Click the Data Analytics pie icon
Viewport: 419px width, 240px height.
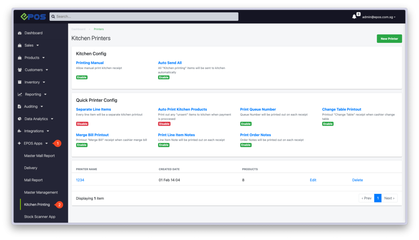coord(20,119)
